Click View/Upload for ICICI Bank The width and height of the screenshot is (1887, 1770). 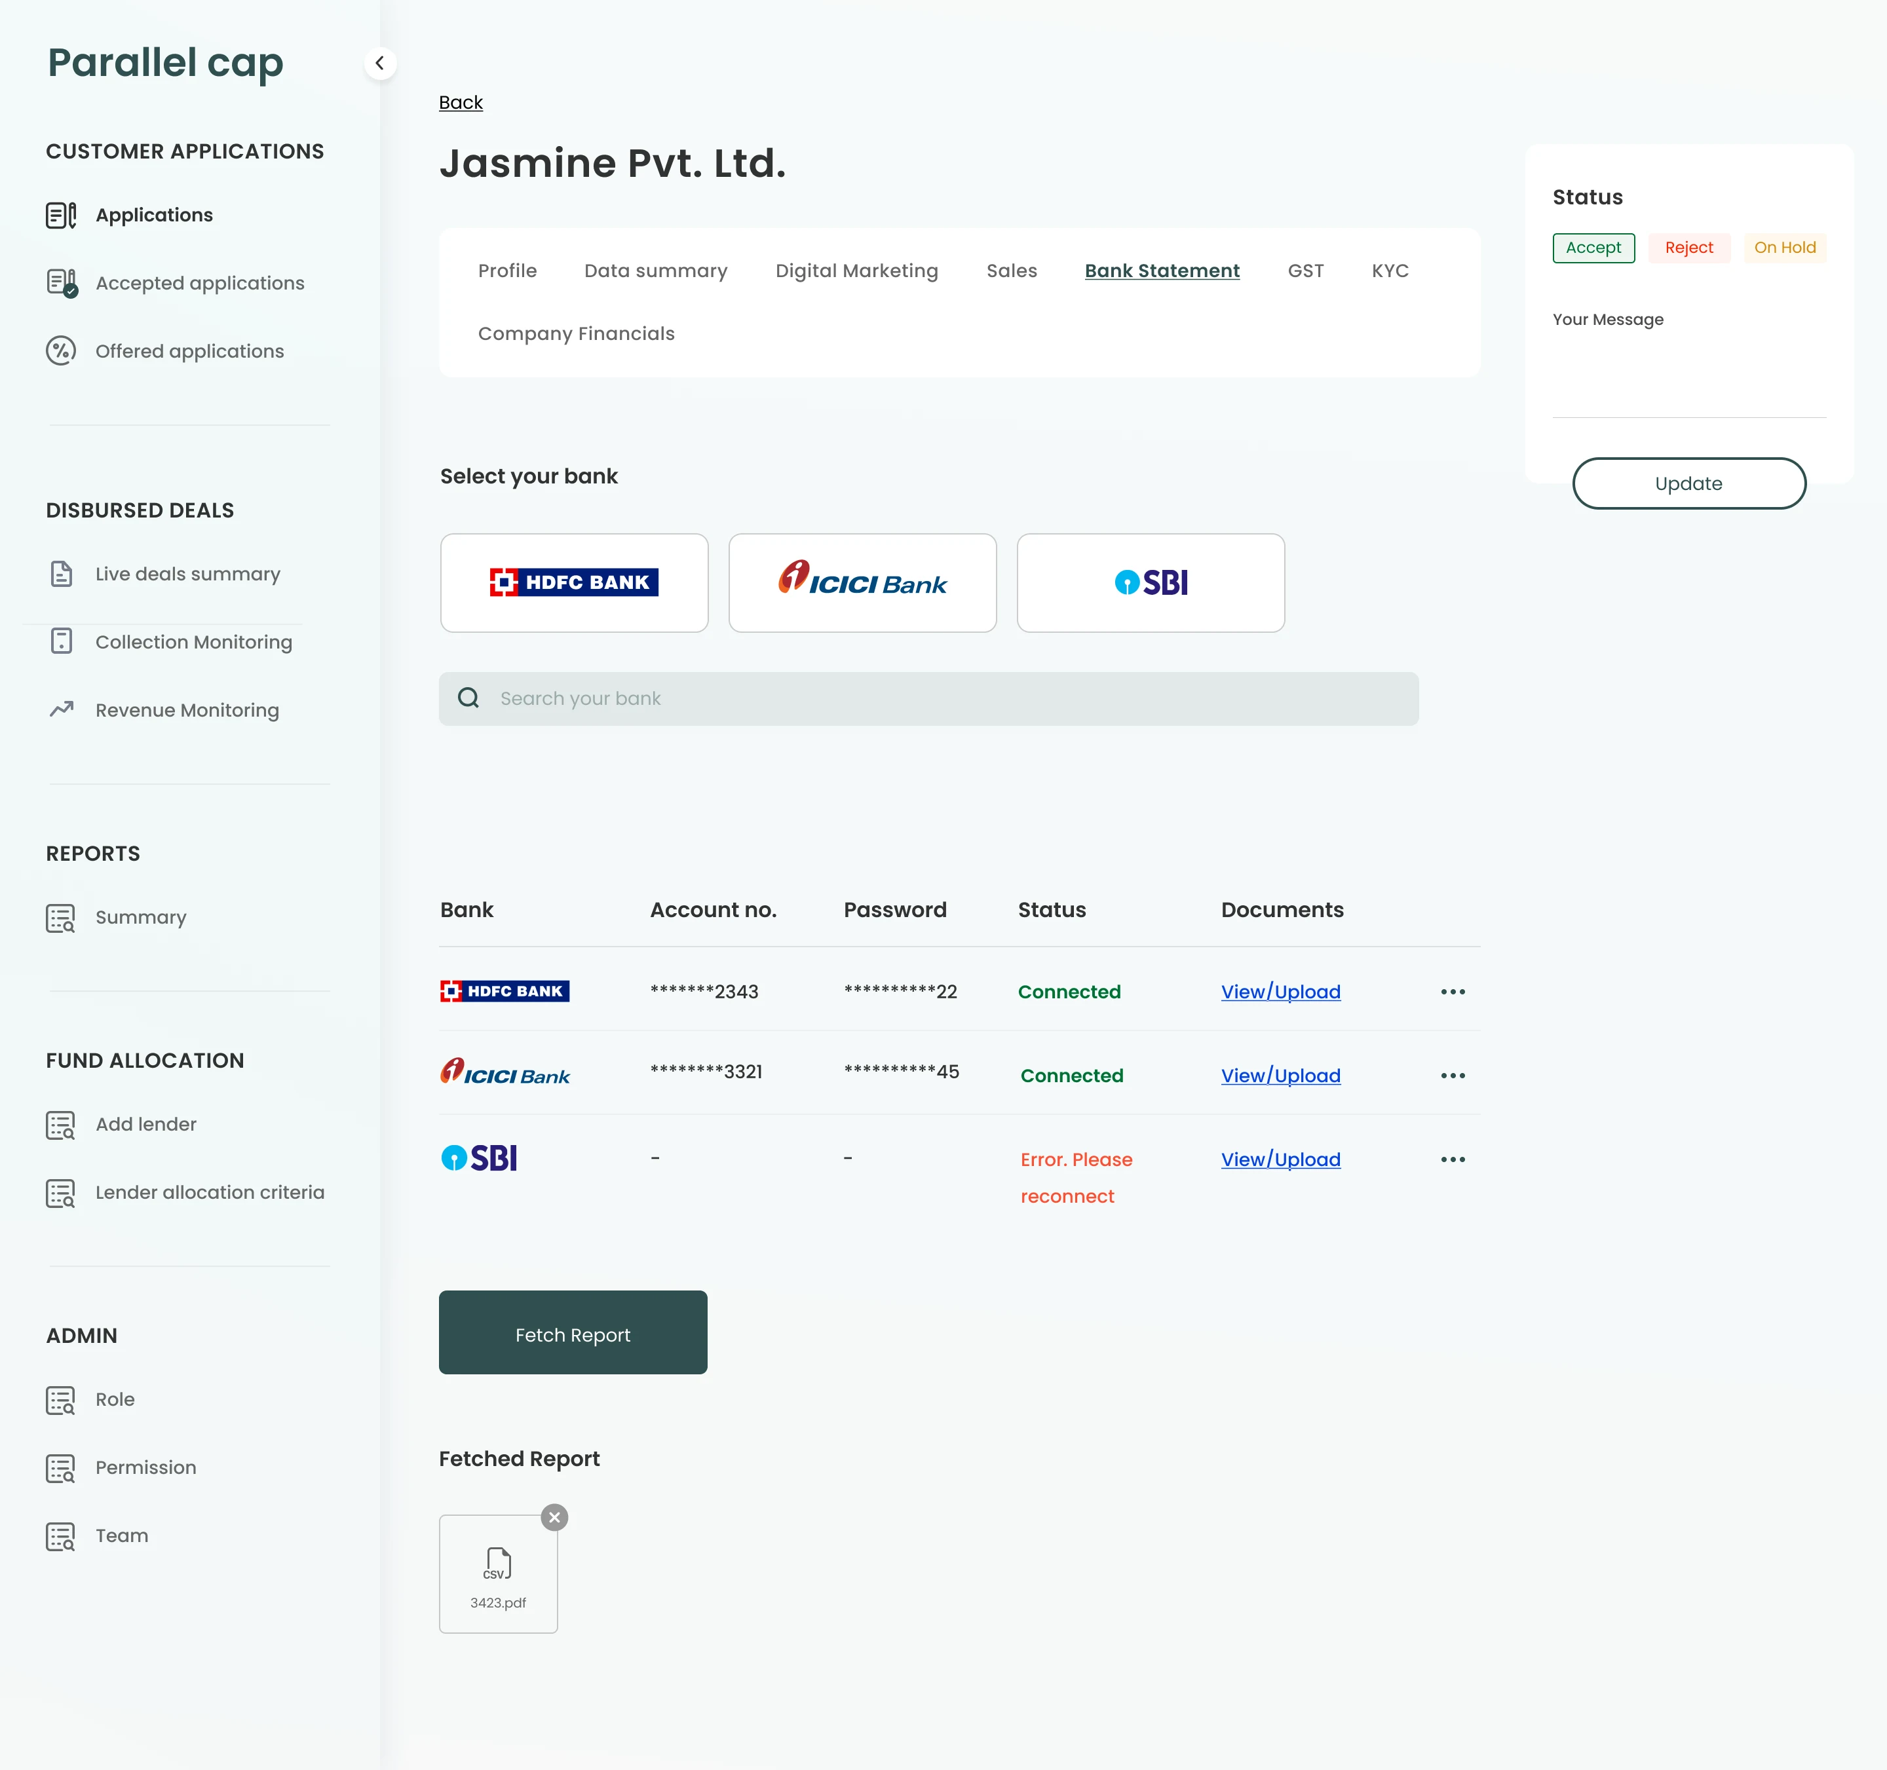pyautogui.click(x=1280, y=1075)
